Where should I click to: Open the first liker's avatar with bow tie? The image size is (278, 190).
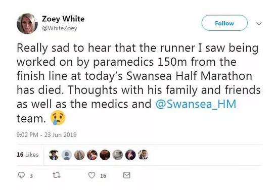tap(54, 155)
